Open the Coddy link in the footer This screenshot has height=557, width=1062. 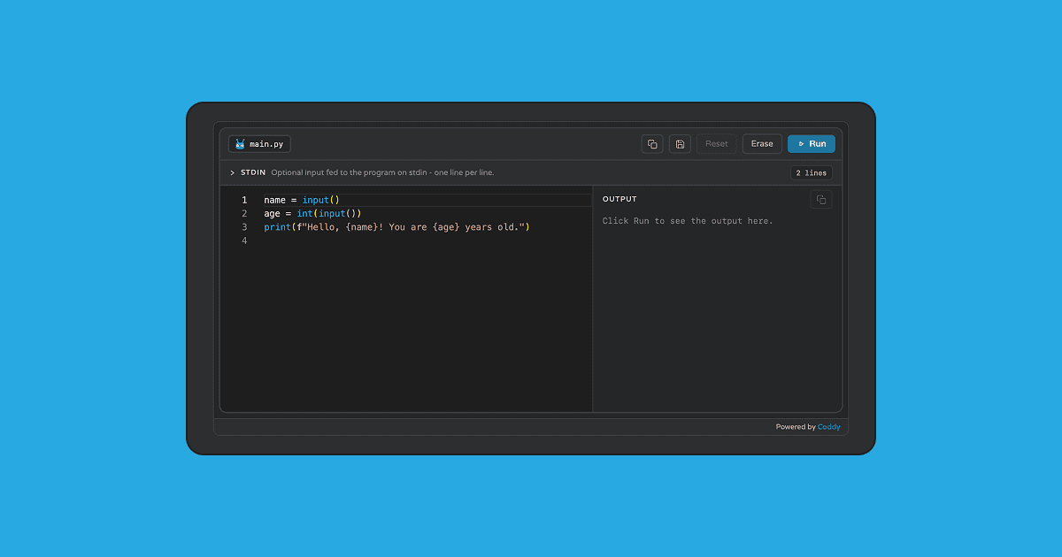829,427
